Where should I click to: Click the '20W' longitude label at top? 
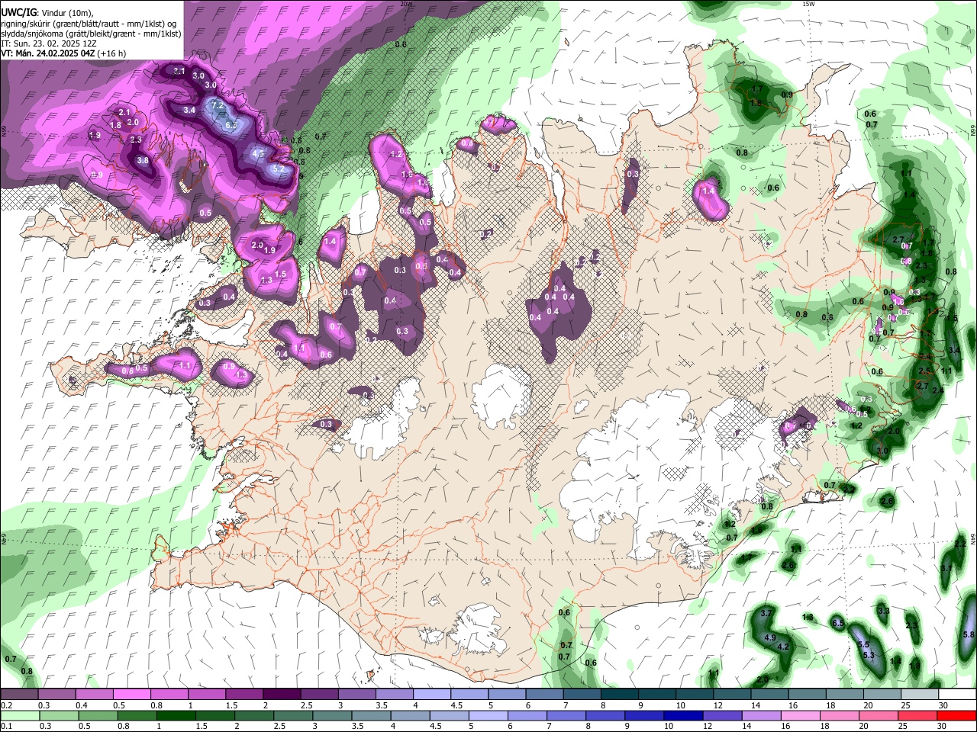(406, 4)
